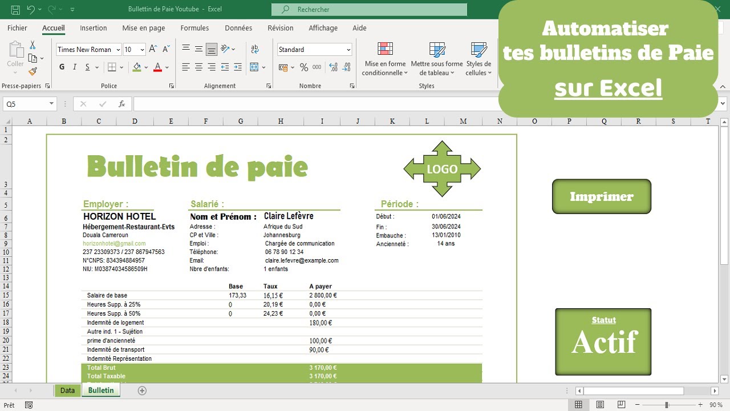Center text horizontally
Screen dimensions: 730x411
click(198, 67)
